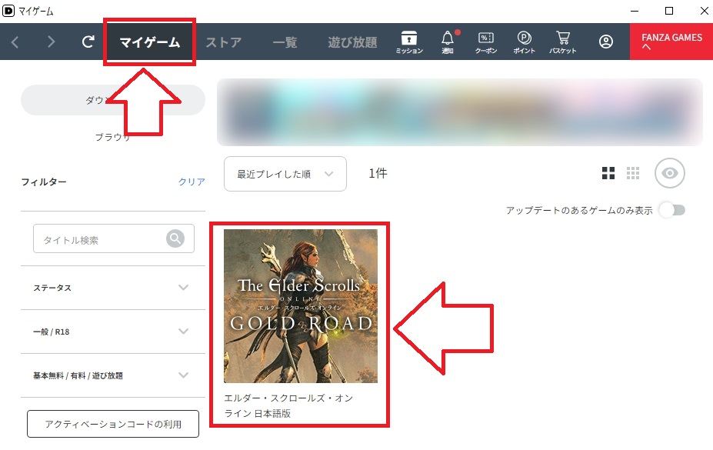
Task: Expand the 一般 / R18 filter section
Action: [113, 332]
